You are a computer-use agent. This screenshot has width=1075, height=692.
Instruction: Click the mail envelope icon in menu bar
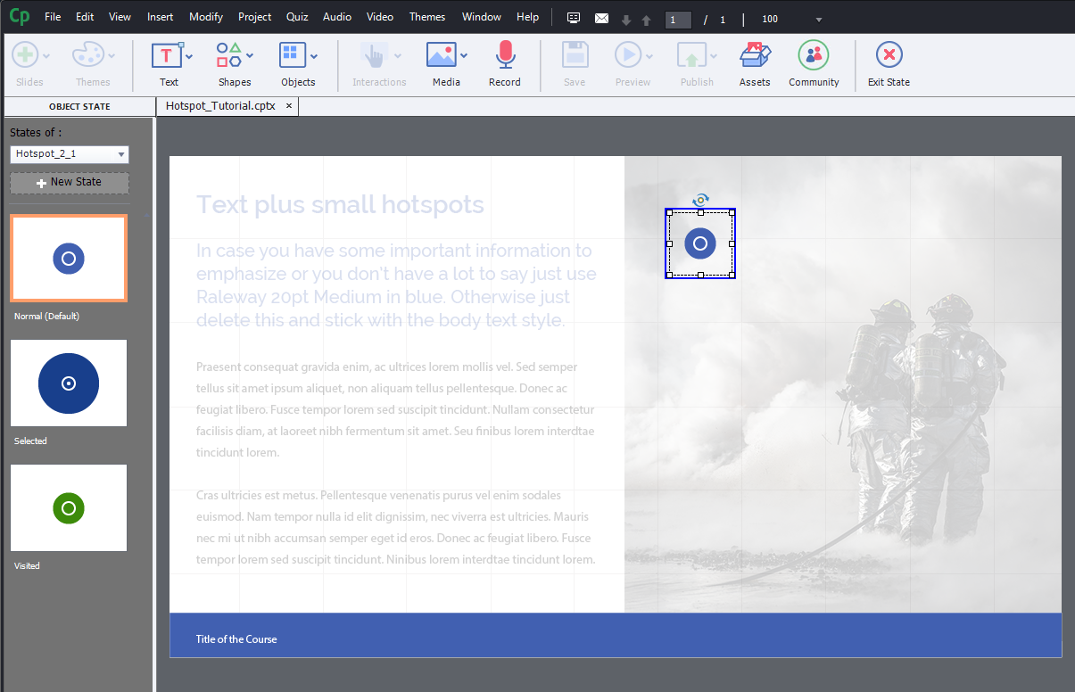pos(601,19)
